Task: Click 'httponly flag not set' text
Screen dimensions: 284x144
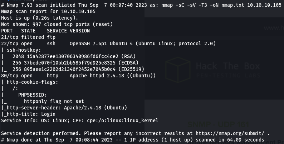Action: [x=54, y=102]
